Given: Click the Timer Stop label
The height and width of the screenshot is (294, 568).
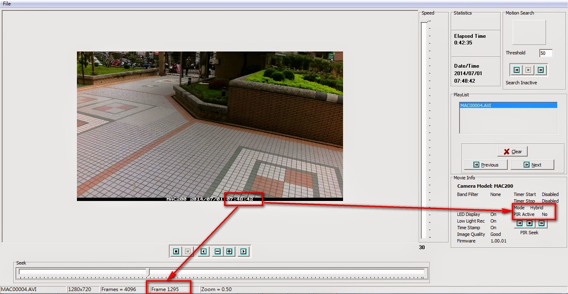Looking at the screenshot, I should (x=524, y=201).
